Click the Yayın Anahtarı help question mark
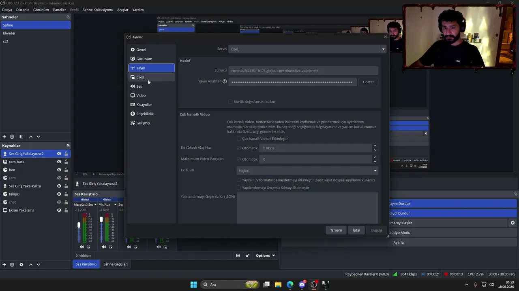The image size is (519, 291). (225, 81)
